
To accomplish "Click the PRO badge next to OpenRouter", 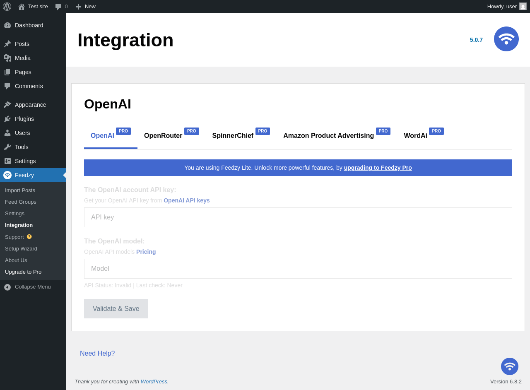I will [192, 131].
